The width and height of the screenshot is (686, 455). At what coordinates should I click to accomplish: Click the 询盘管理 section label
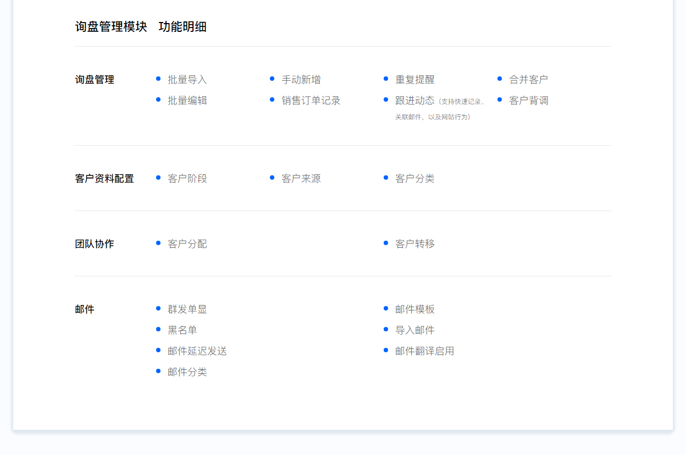pos(95,80)
